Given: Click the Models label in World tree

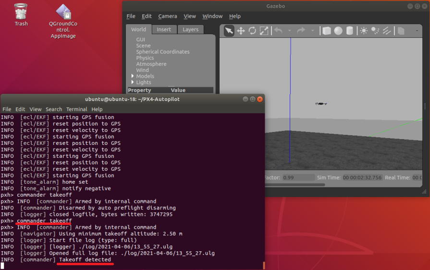Looking at the screenshot, I should click(145, 76).
